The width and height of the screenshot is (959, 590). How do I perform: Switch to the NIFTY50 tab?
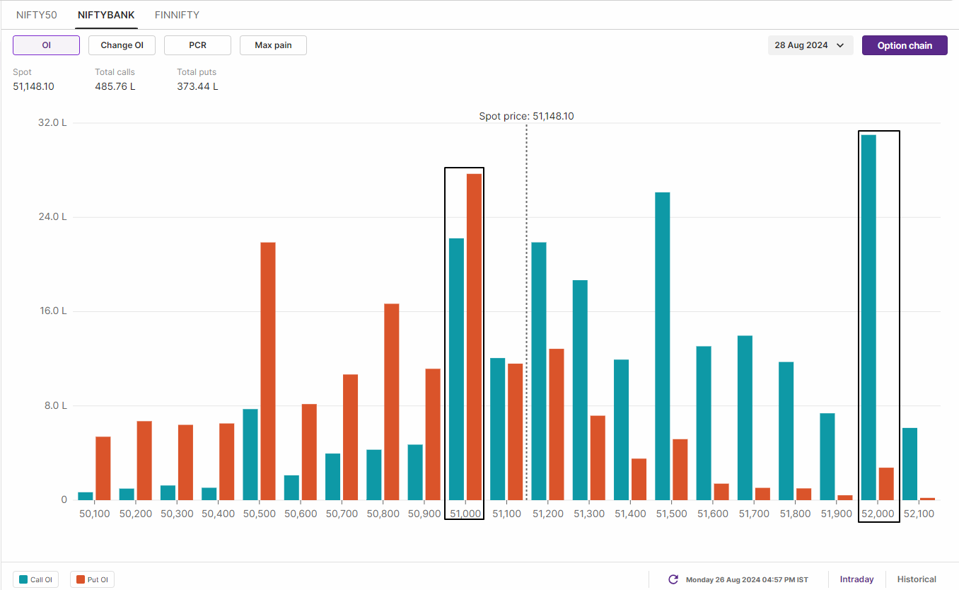[x=36, y=15]
